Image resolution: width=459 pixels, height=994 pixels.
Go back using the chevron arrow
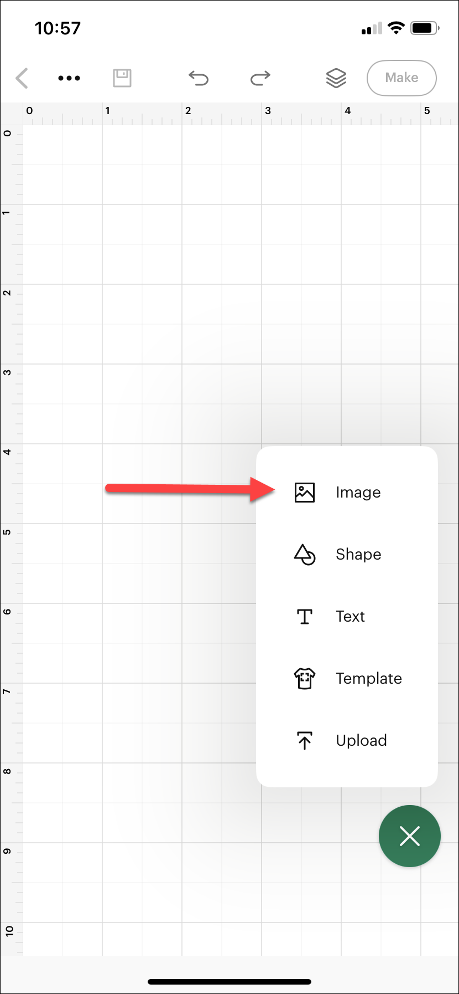point(22,78)
